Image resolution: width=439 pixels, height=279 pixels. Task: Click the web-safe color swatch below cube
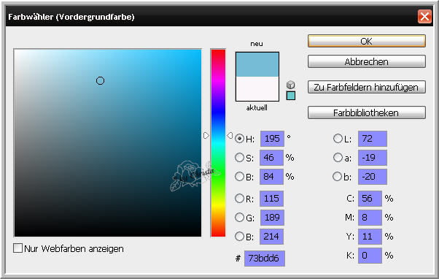click(x=291, y=96)
